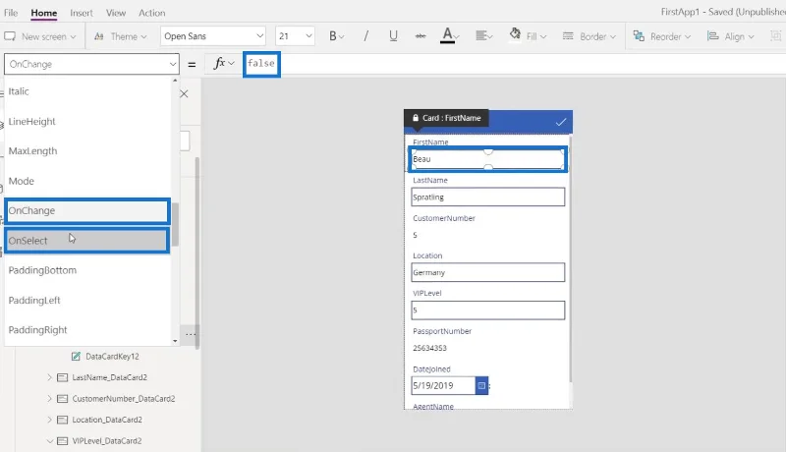
Task: Expand the Location_DataCard2 tree node
Action: click(49, 420)
